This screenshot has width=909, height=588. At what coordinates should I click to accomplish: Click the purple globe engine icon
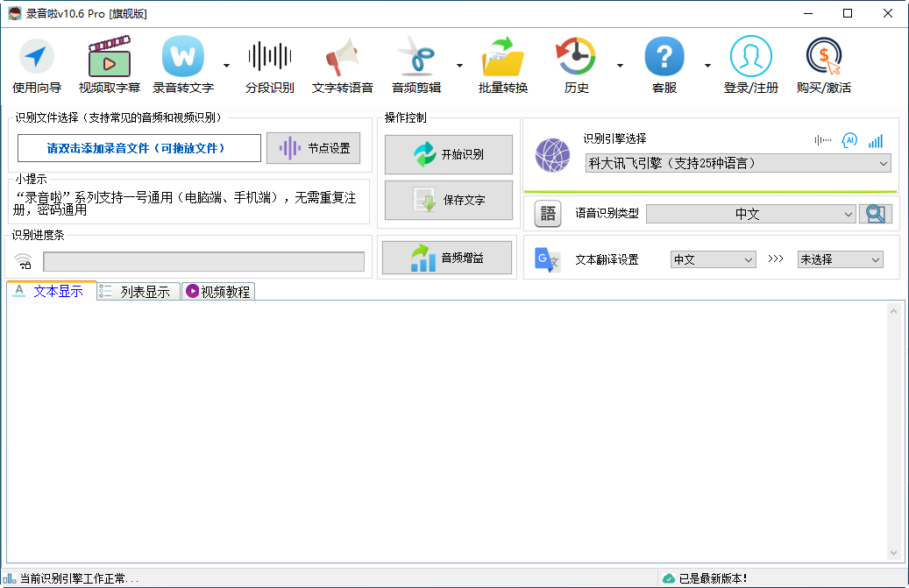point(552,155)
